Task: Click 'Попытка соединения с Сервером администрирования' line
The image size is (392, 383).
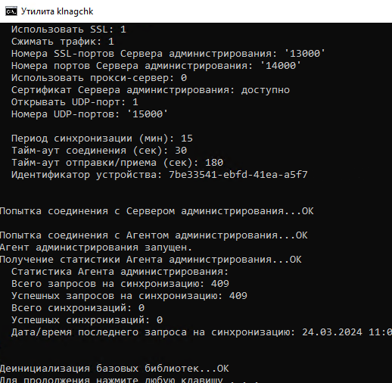Action: point(157,211)
